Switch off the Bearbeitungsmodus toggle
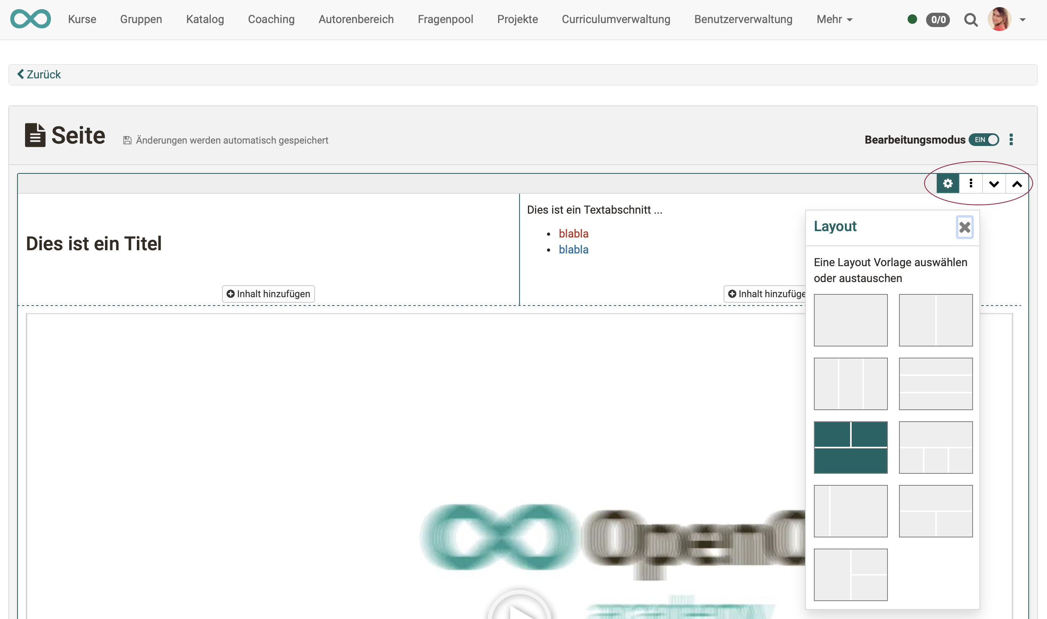 point(985,140)
